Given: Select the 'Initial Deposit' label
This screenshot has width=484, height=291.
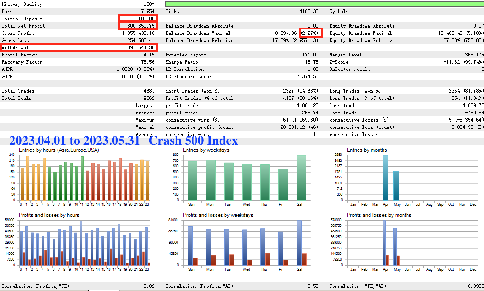Looking at the screenshot, I should tap(22, 19).
